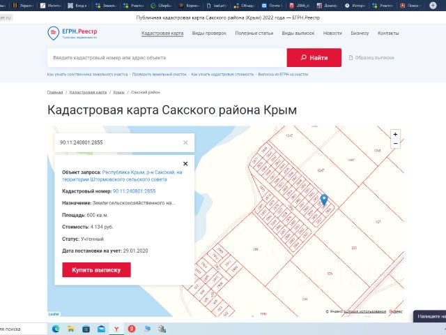Viewport: 446px width, 335px height.
Task: Close the parcel info popup
Action: tap(185, 164)
